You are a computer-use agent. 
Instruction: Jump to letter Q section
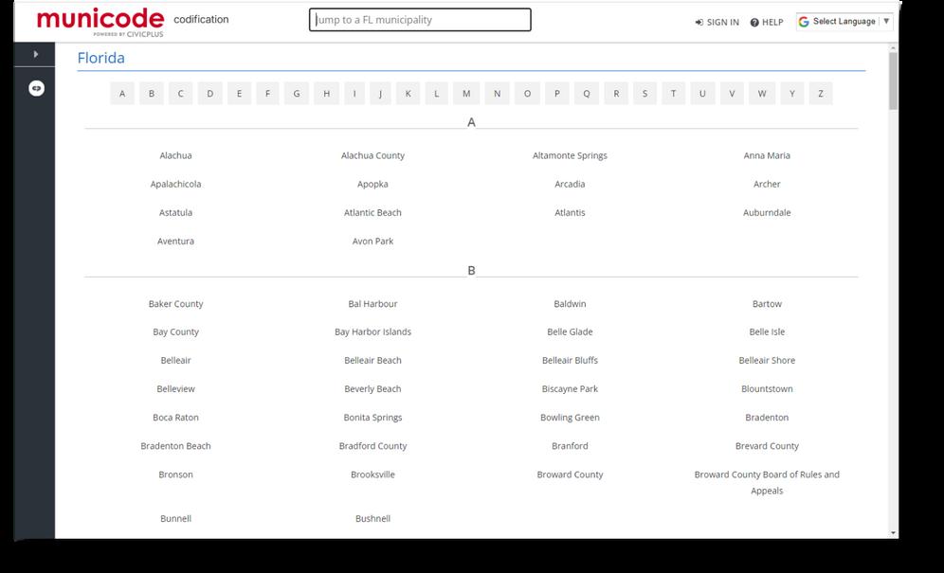[587, 94]
